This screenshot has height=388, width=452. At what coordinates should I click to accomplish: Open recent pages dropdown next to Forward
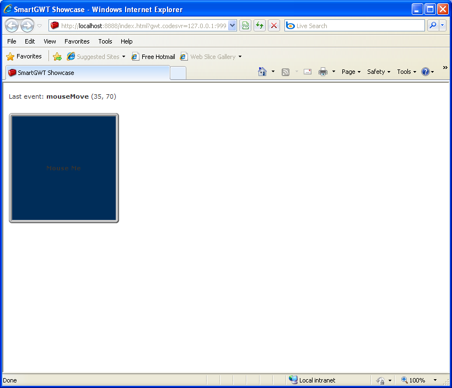[40, 26]
